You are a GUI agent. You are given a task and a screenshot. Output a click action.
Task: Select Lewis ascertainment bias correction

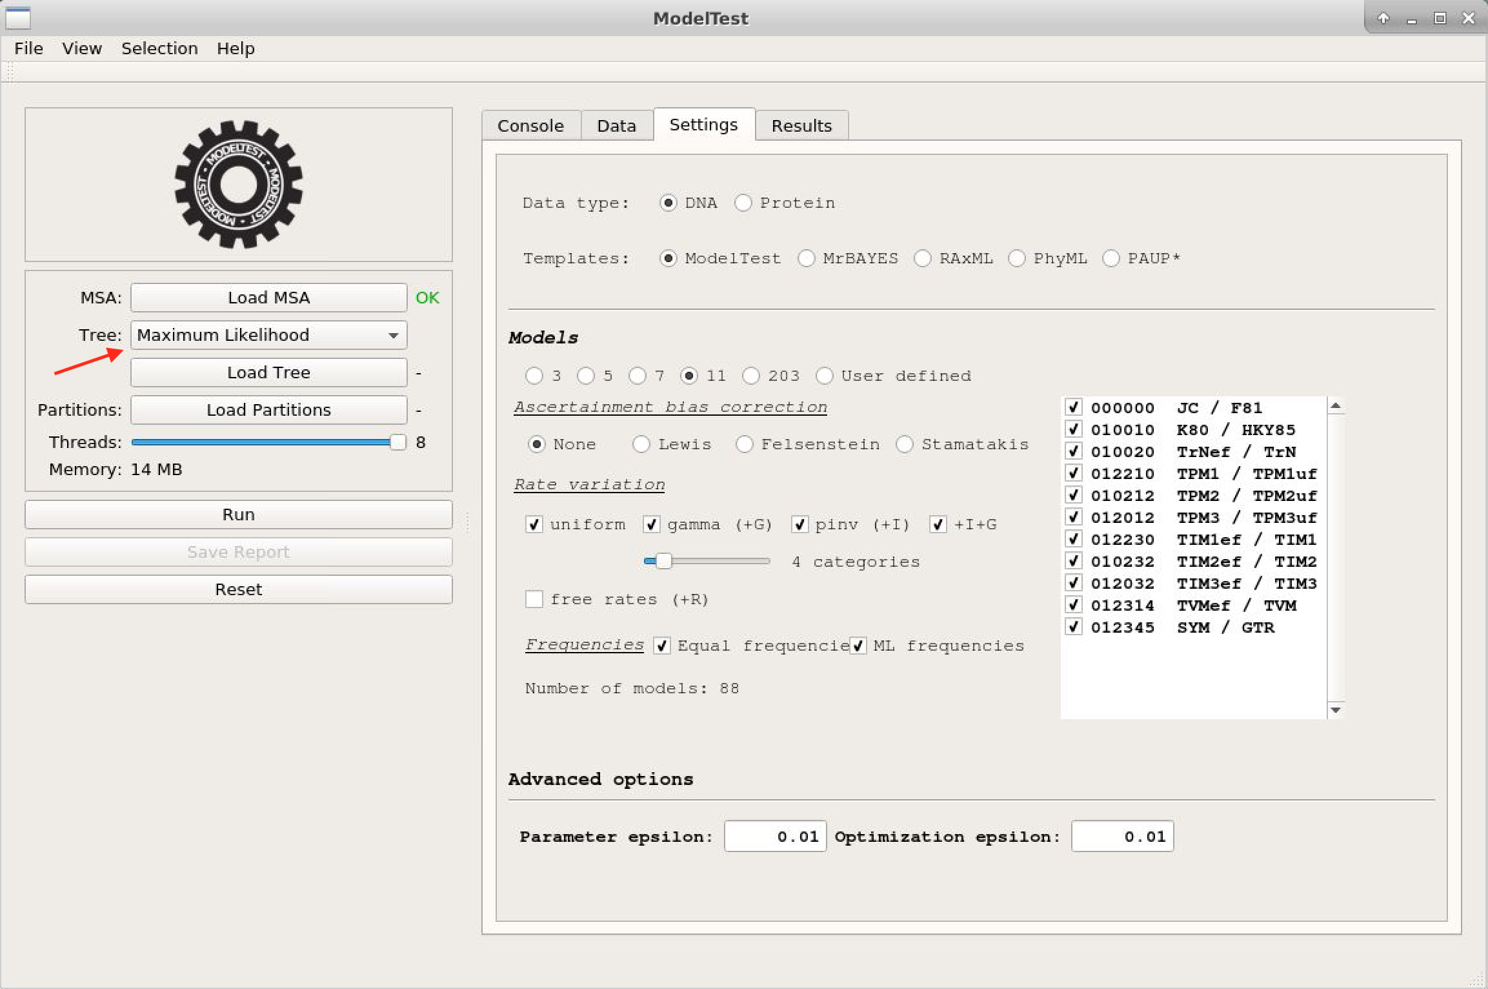(x=641, y=444)
